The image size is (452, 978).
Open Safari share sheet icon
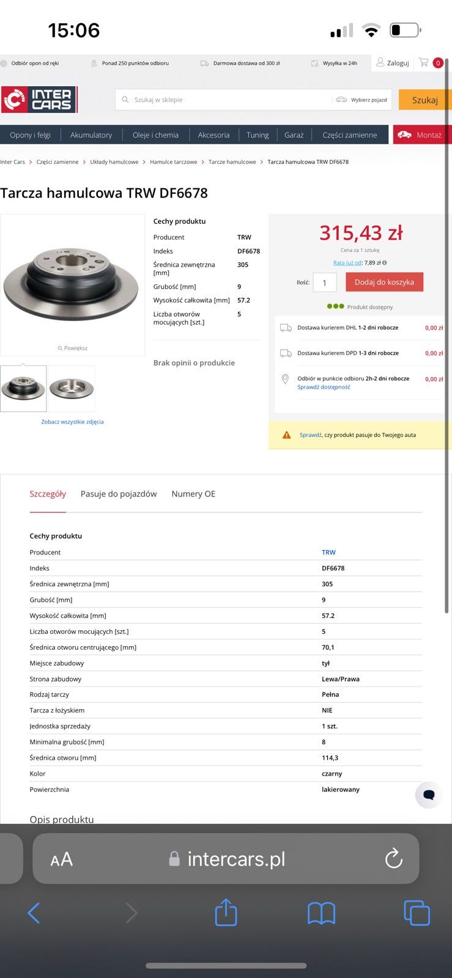click(226, 912)
